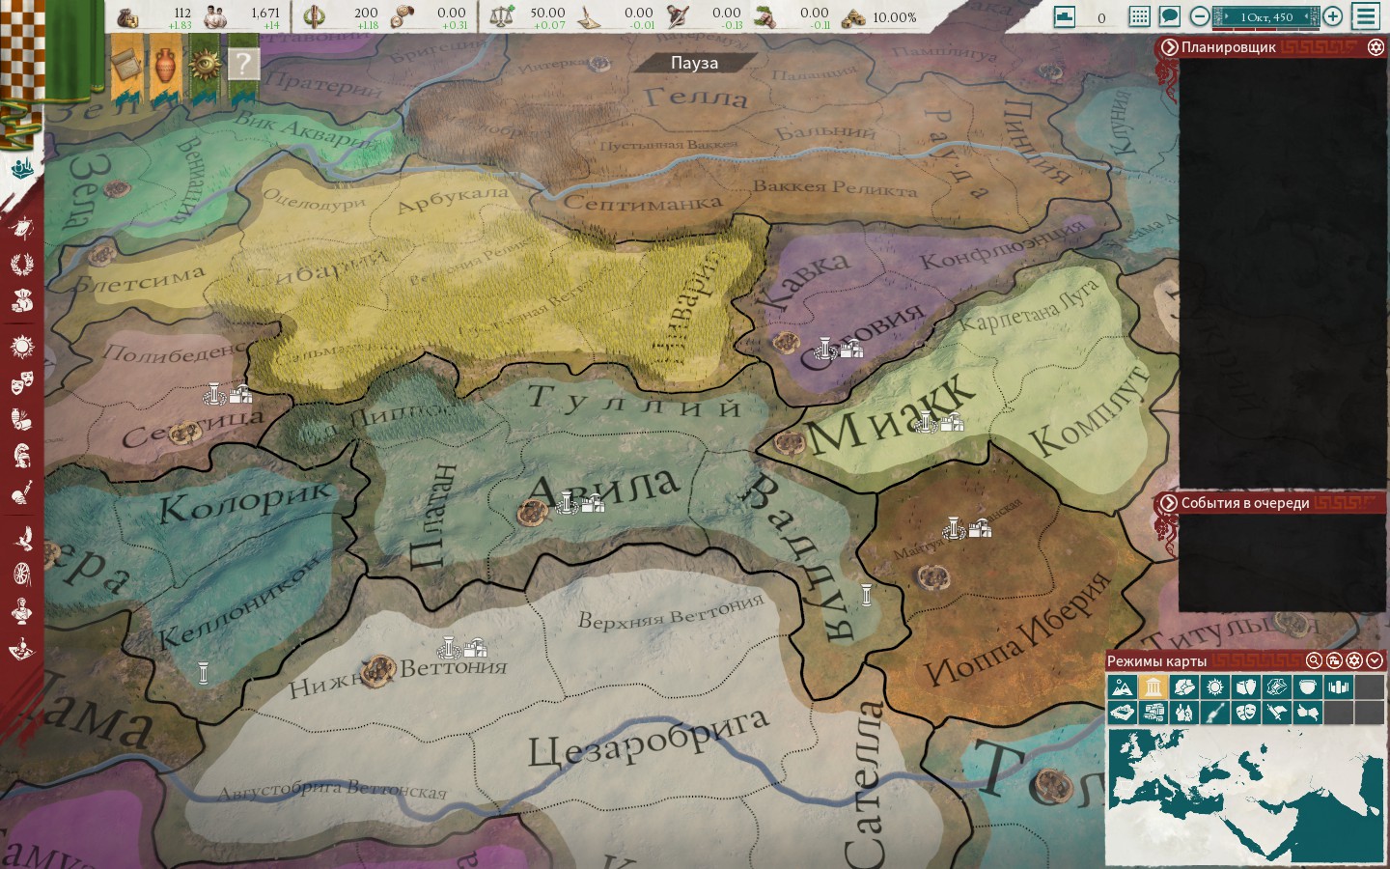The image size is (1390, 869).
Task: Collapse the Планировщик panel arrow
Action: 1169,46
